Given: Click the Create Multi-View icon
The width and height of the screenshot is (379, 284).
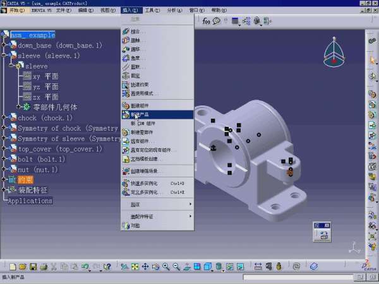Looking at the screenshot, I should 197,266.
